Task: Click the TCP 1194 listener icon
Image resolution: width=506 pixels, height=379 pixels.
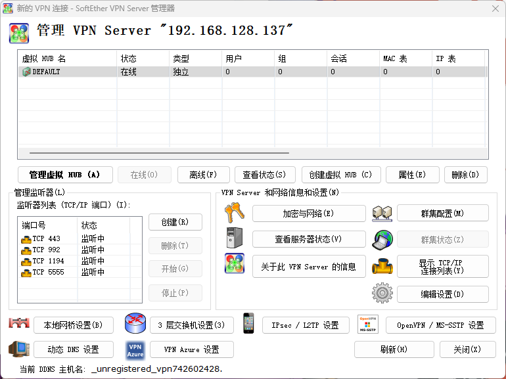Action: pos(26,261)
